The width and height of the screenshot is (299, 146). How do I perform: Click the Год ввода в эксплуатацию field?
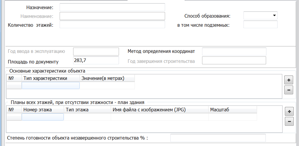point(96,51)
